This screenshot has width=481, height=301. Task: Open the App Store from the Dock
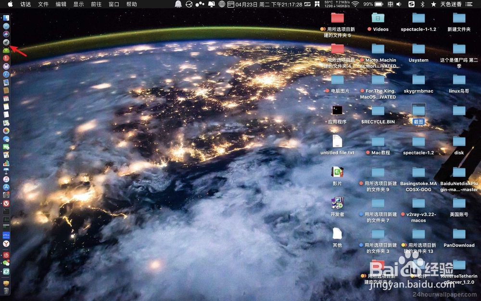(x=5, y=187)
